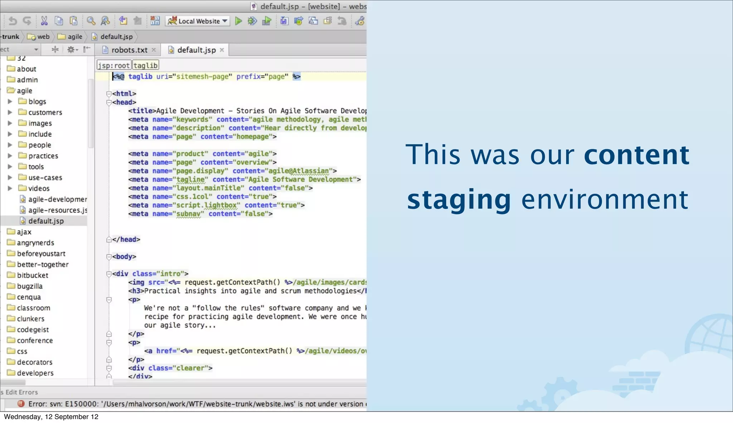Click the Commit Changes VCS icon
This screenshot has height=423, width=733.
pyautogui.click(x=298, y=21)
